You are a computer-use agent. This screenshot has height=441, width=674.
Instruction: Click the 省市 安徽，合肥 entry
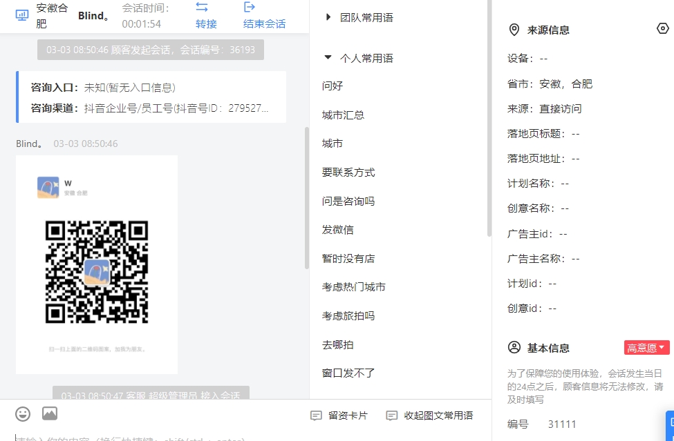pyautogui.click(x=550, y=84)
